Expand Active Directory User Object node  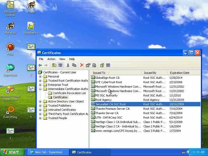(x=40, y=101)
